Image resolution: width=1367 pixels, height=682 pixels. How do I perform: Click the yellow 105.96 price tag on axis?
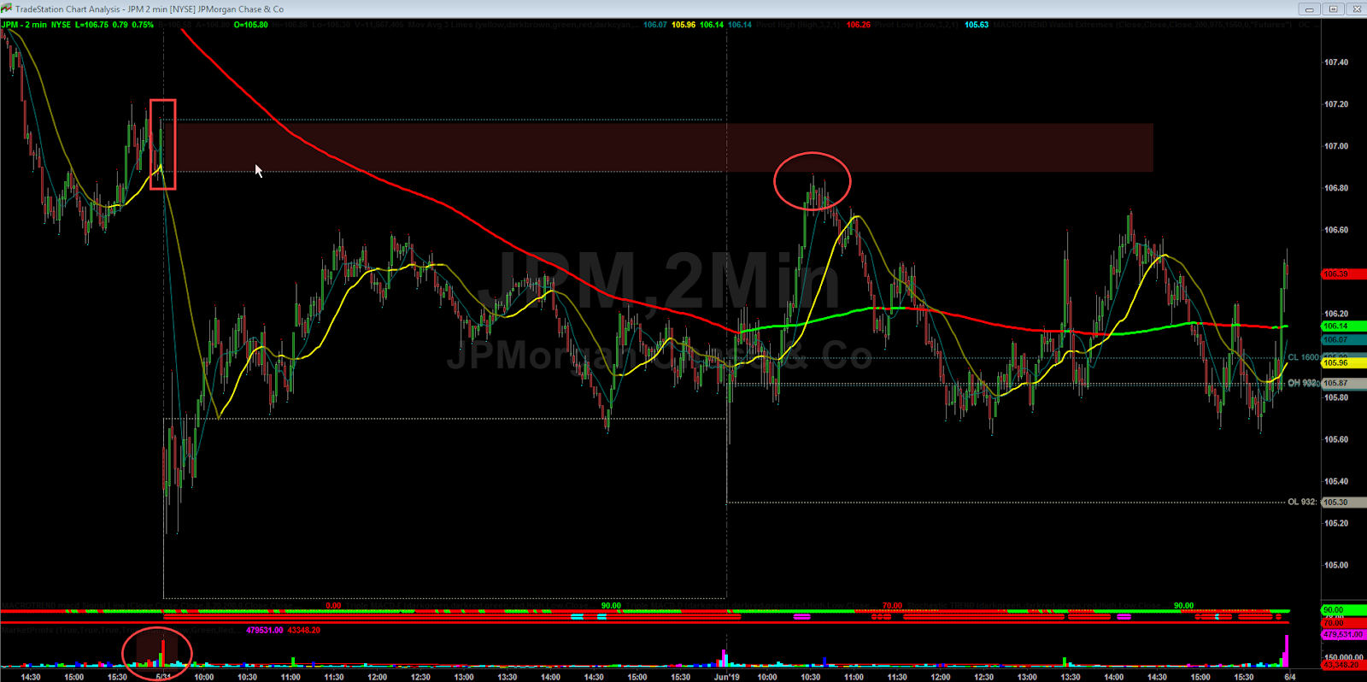[x=1344, y=363]
